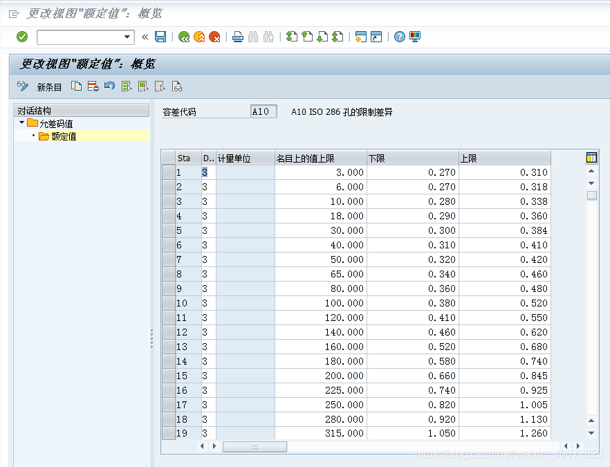Go to Last Page icon
Viewport: 610px width, 467px height.
[338, 37]
